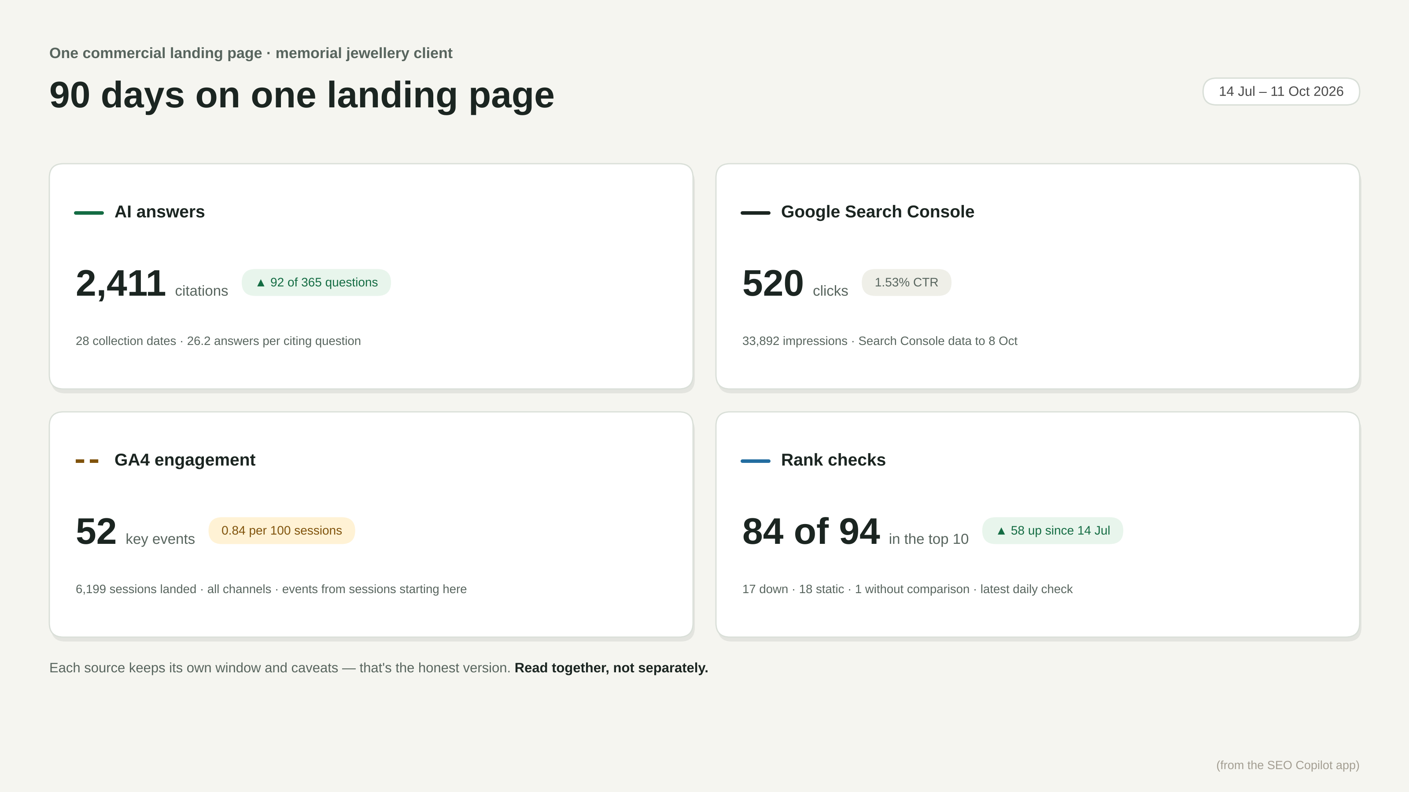Image resolution: width=1409 pixels, height=792 pixels.
Task: Select the 28 collection dates footnote
Action: (218, 341)
